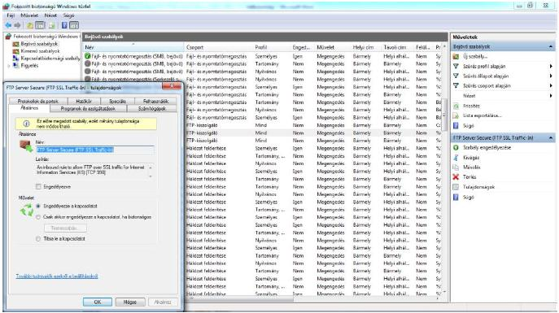Select Bejövő szabályok in the console tree
Image resolution: width=559 pixels, height=313 pixels.
point(39,44)
